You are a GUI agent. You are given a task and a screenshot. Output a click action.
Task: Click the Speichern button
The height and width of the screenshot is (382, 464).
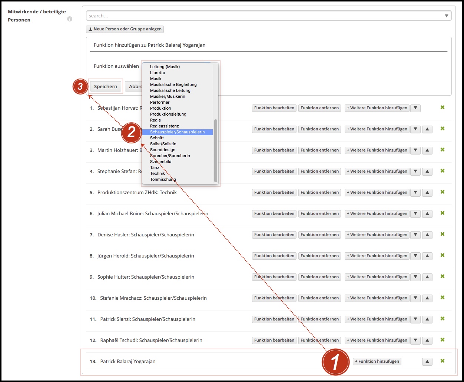(x=106, y=87)
